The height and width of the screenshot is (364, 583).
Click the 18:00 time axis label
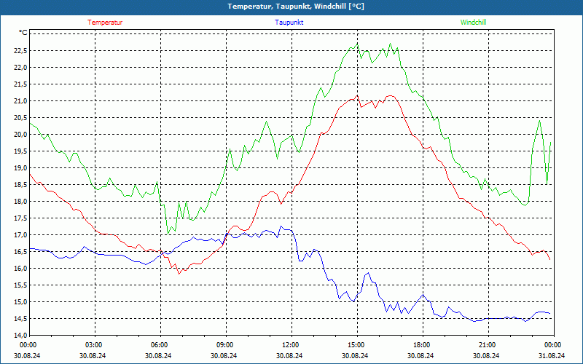click(421, 345)
